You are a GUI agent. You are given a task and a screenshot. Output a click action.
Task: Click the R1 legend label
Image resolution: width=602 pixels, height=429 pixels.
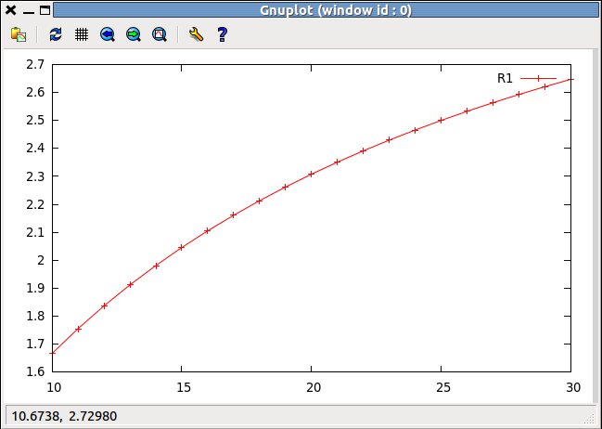(505, 79)
